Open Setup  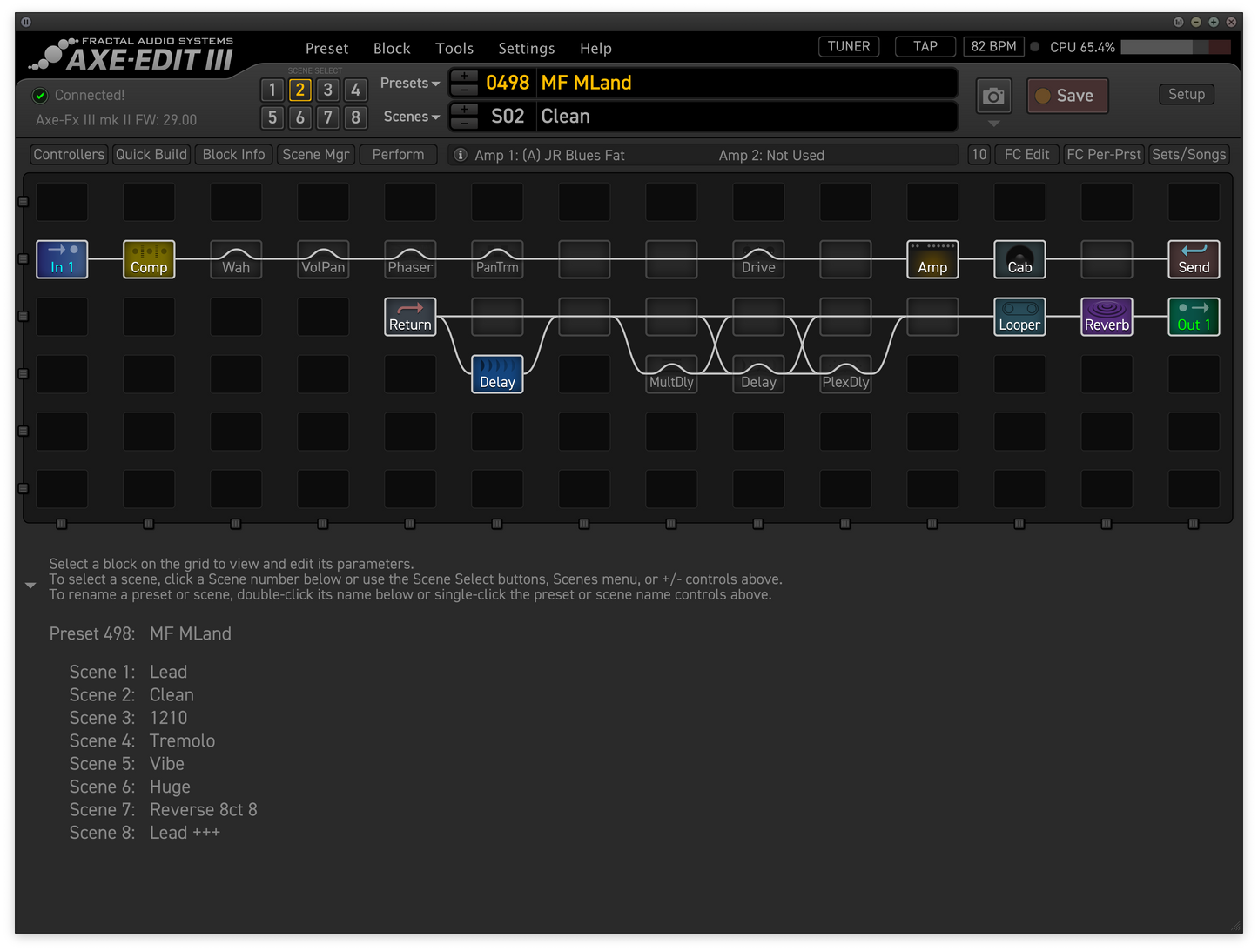(1186, 94)
